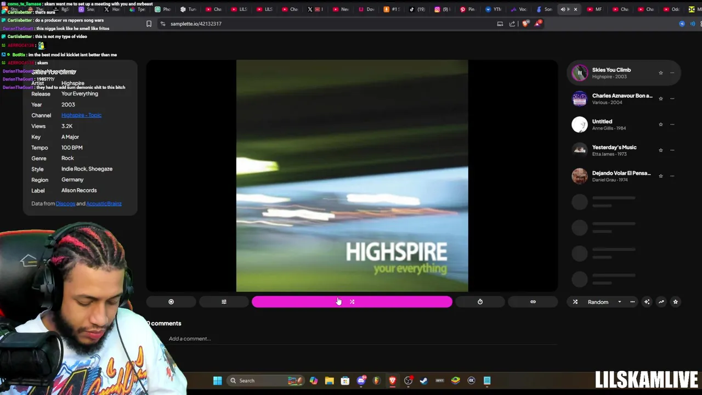Open Notepad from the taskbar

(x=487, y=381)
